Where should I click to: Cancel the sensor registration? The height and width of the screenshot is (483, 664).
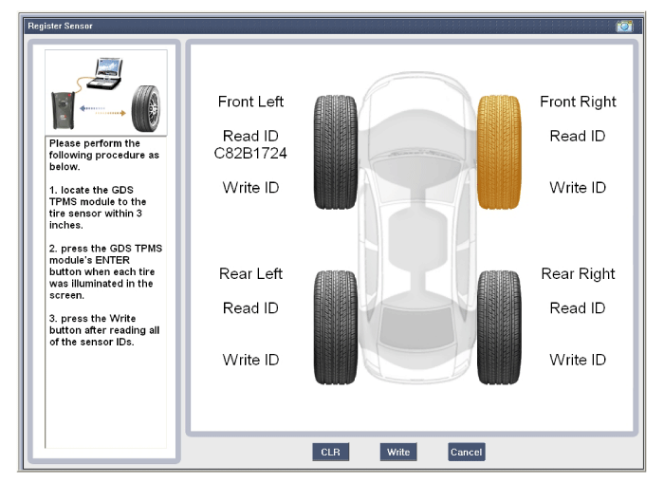click(x=466, y=453)
